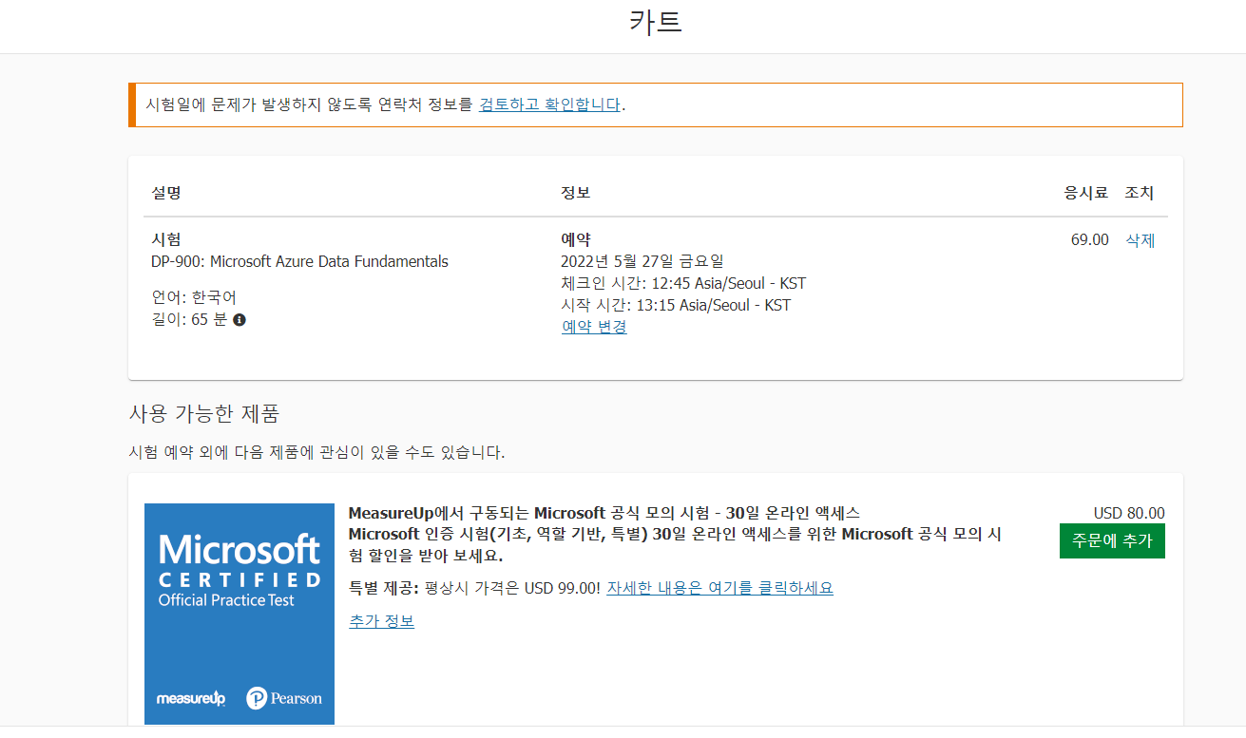Screen dimensions: 1246x738
Task: Click the info icon next to 65 분
Action: point(240,320)
